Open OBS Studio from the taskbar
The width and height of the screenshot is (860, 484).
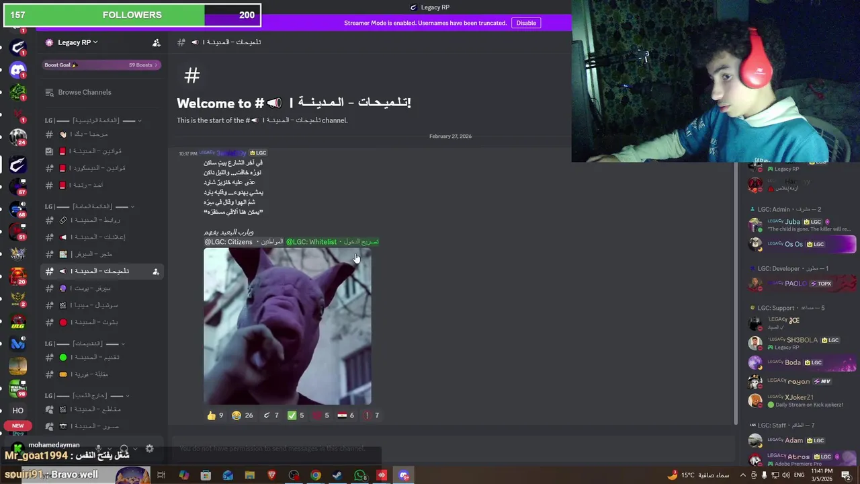click(x=294, y=475)
